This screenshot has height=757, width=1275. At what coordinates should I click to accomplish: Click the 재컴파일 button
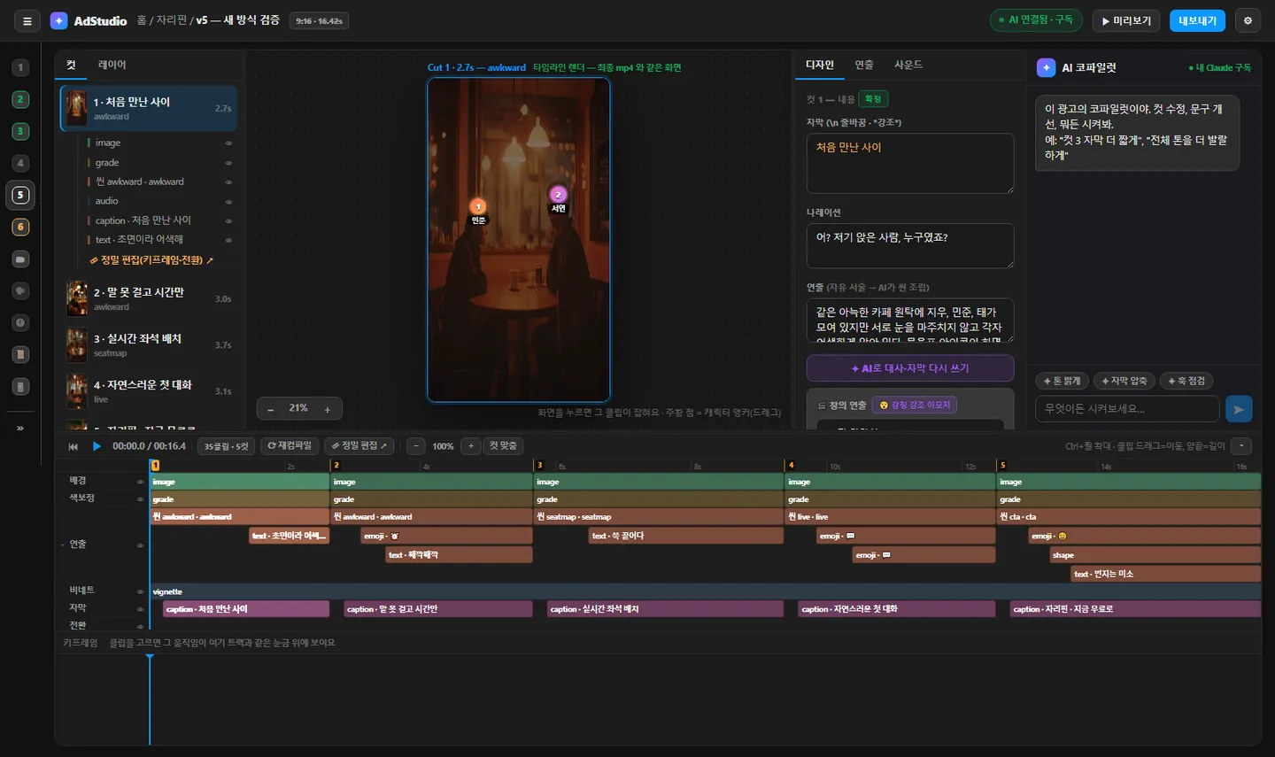290,446
